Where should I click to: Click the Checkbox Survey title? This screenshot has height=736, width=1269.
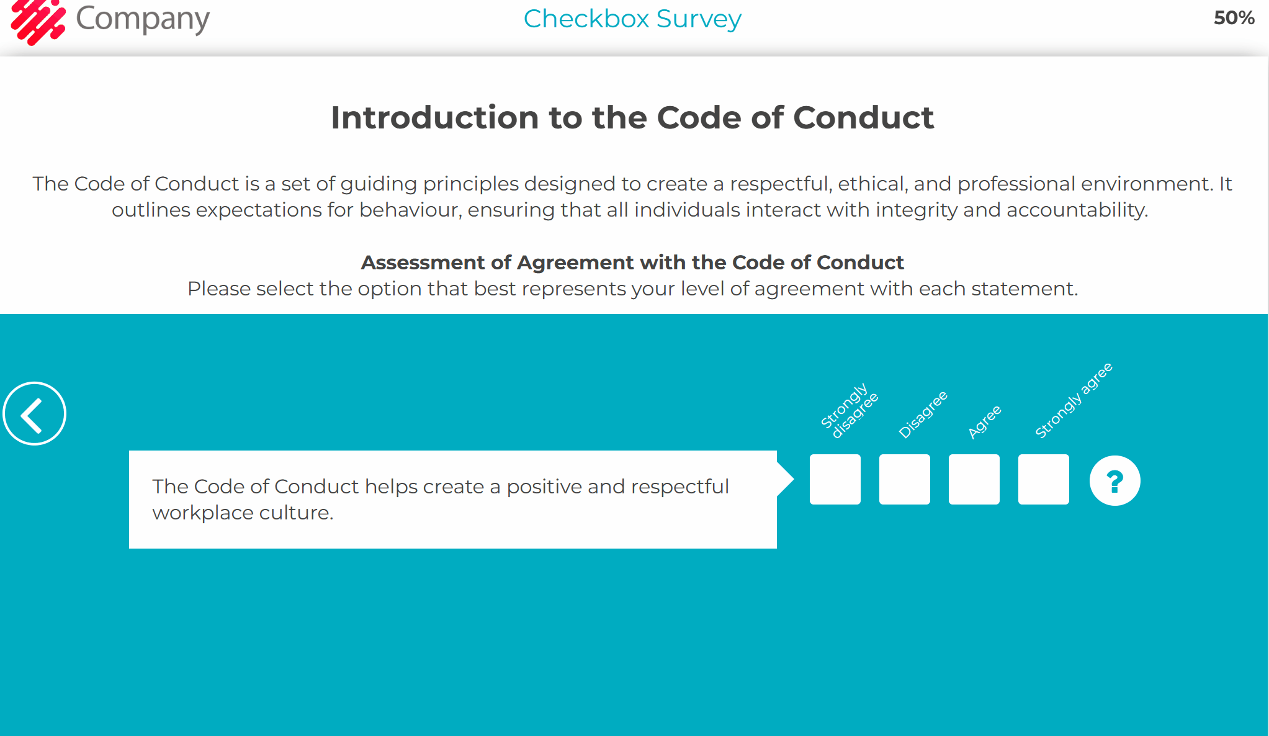coord(632,19)
